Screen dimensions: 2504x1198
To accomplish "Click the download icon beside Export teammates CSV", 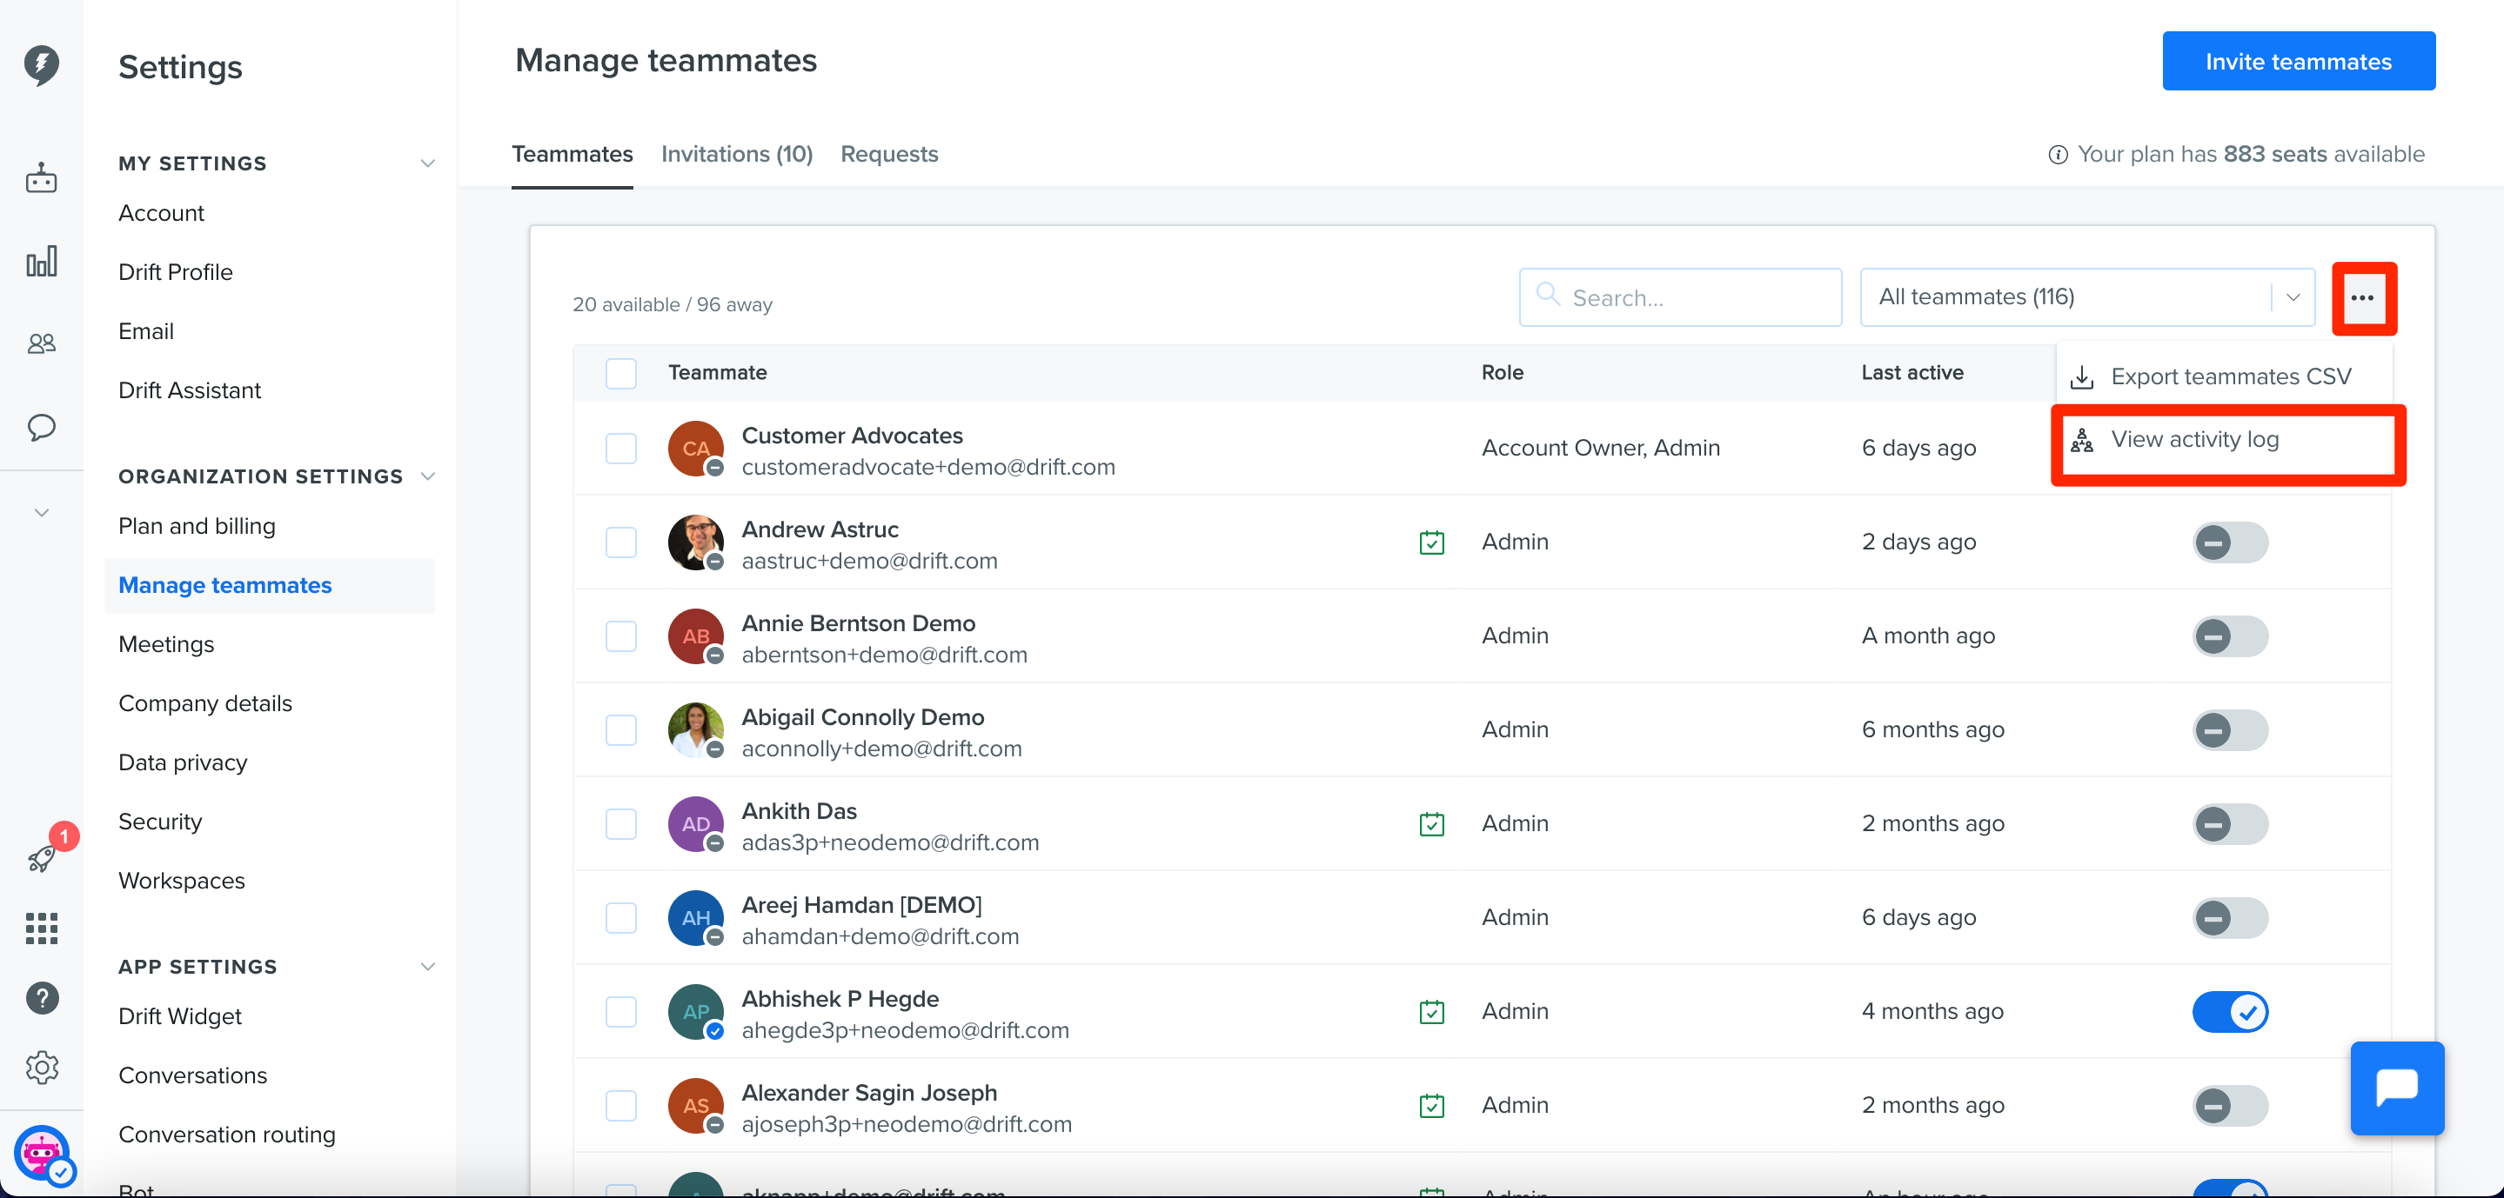I will pos(2082,377).
